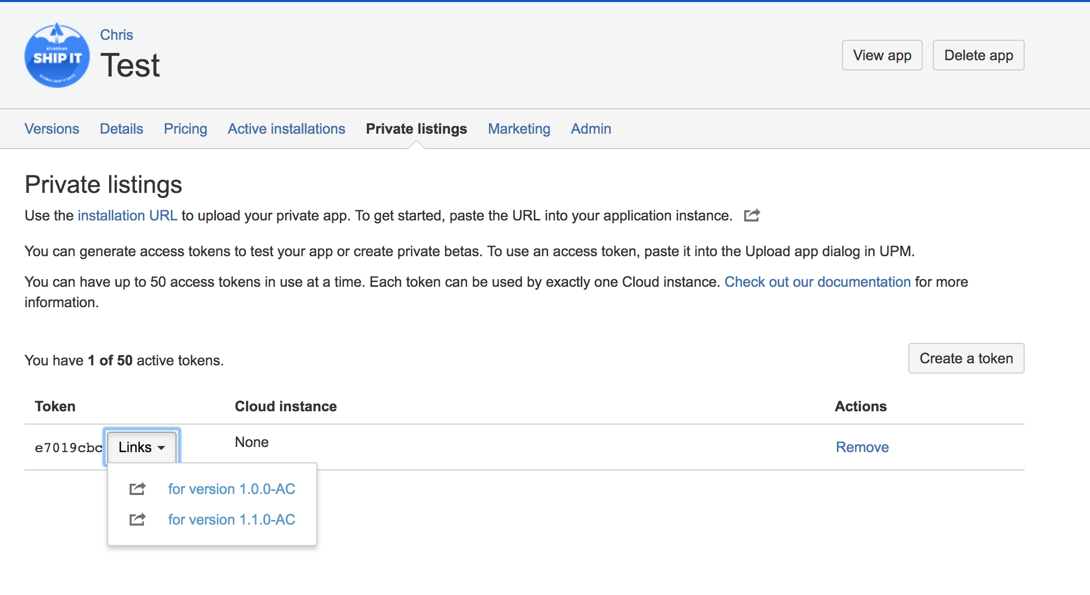Click share icon beside installation URL text
Image resolution: width=1090 pixels, height=595 pixels.
click(752, 215)
